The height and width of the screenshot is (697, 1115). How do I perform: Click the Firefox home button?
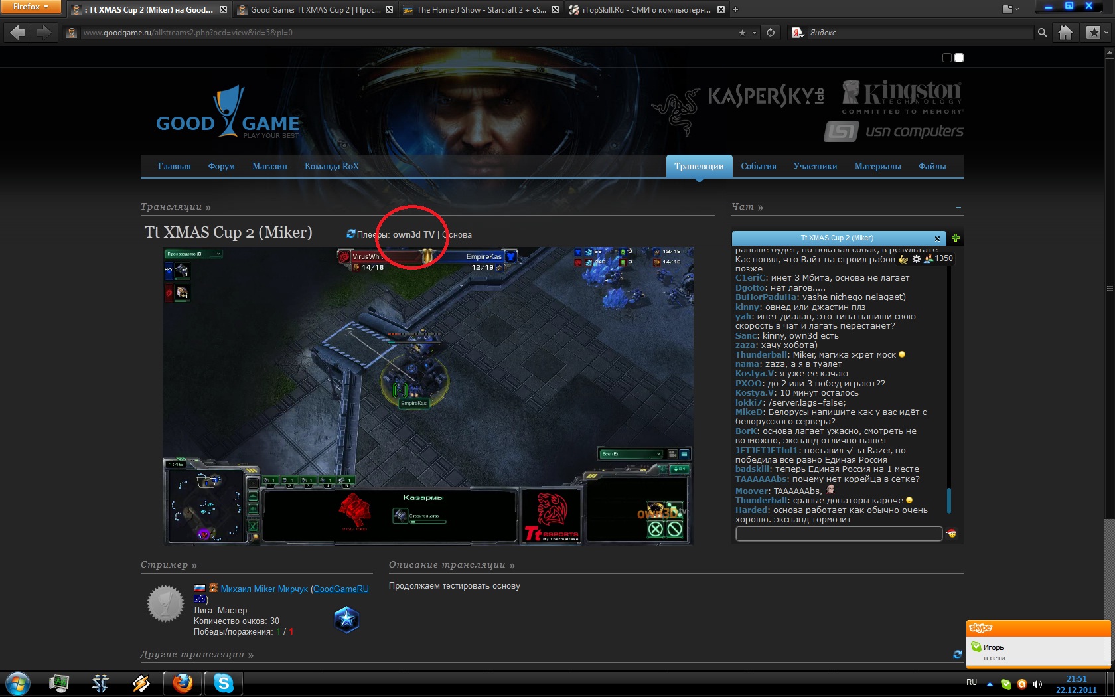click(1065, 33)
